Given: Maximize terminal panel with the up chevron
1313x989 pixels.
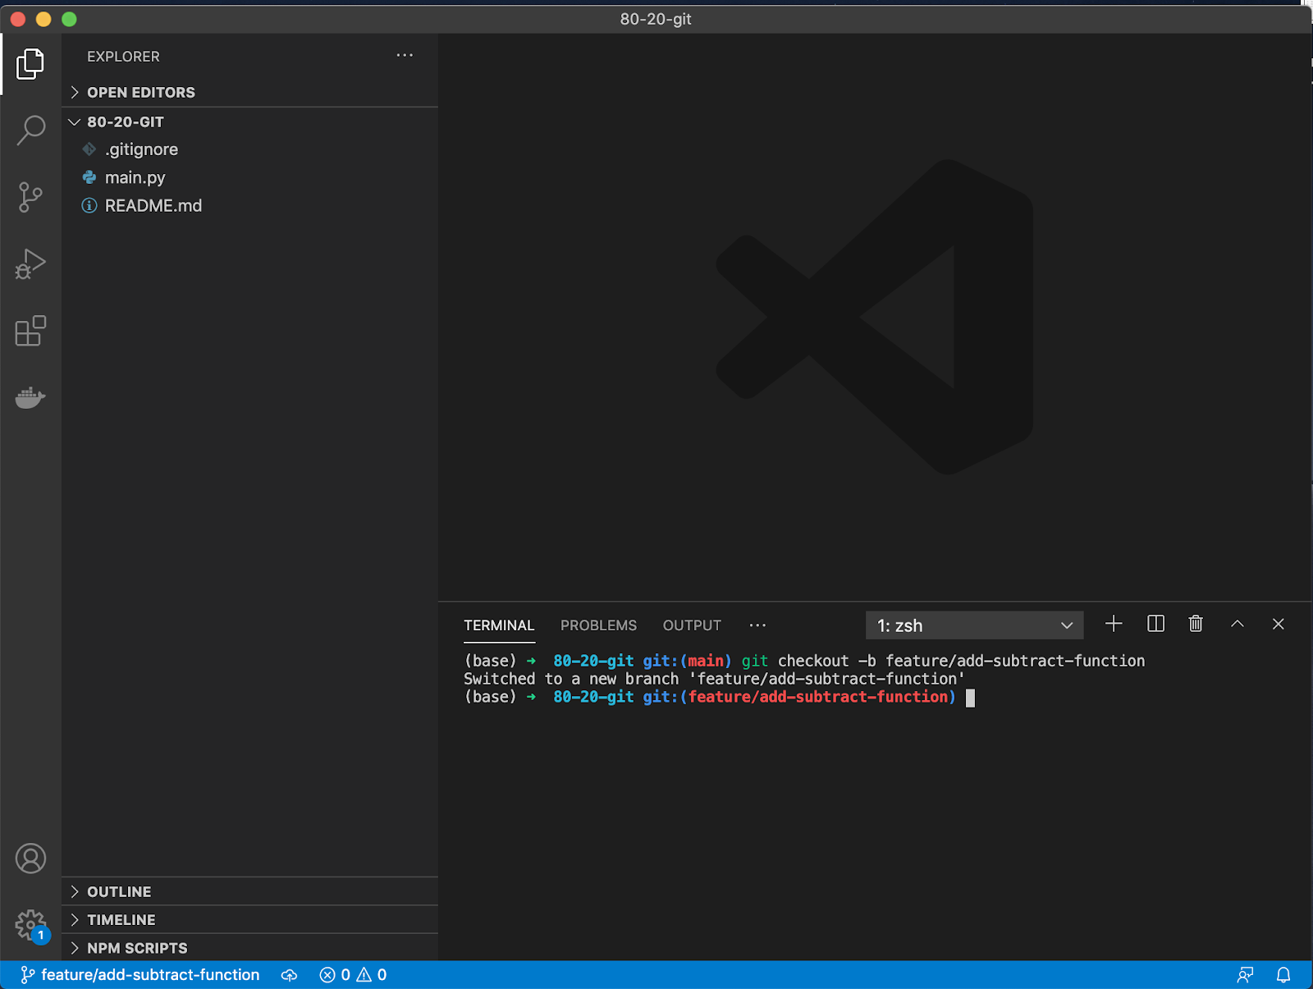Looking at the screenshot, I should tap(1237, 625).
